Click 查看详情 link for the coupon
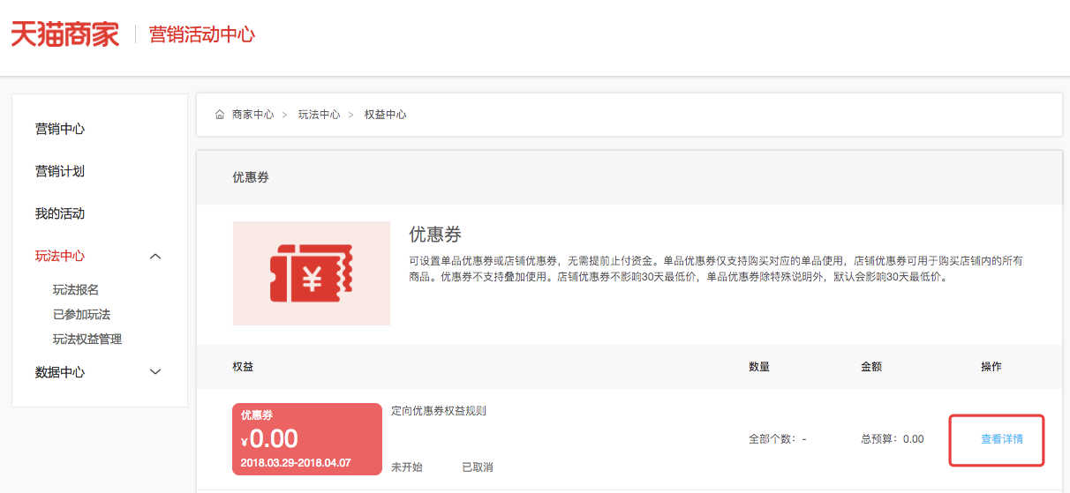The image size is (1070, 493). (1001, 439)
